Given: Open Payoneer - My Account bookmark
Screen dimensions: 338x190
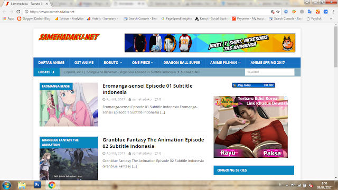Looking at the screenshot, I should pos(249,18).
